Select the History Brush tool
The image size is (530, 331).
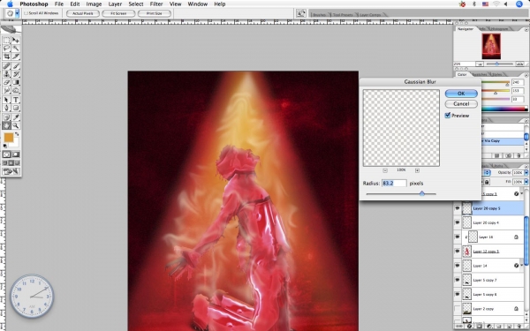coord(16,74)
